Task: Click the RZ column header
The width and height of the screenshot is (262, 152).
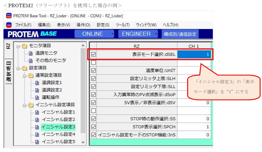Action: 137,46
